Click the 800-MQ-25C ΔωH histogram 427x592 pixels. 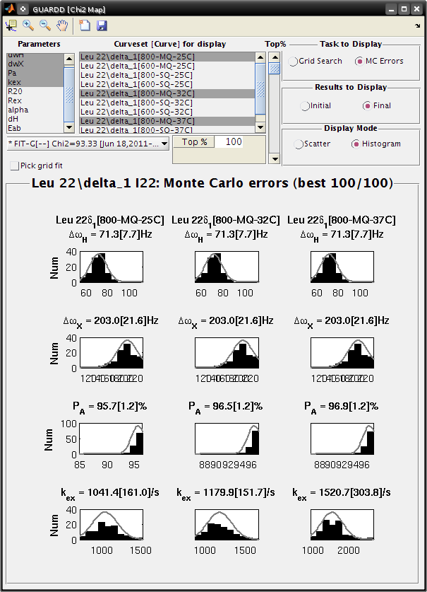pyautogui.click(x=112, y=267)
